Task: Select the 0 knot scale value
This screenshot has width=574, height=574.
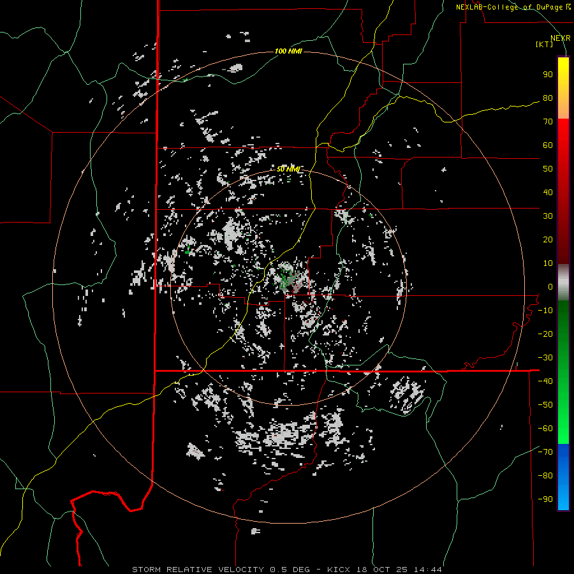Action: point(550,287)
